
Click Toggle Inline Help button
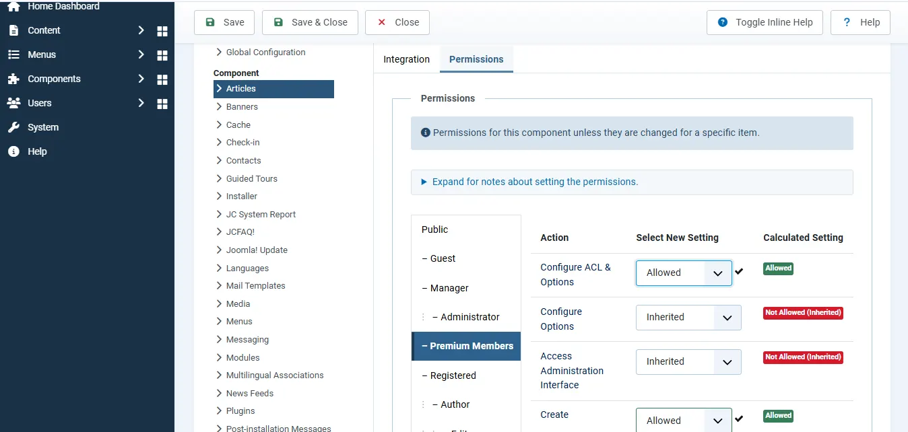765,22
